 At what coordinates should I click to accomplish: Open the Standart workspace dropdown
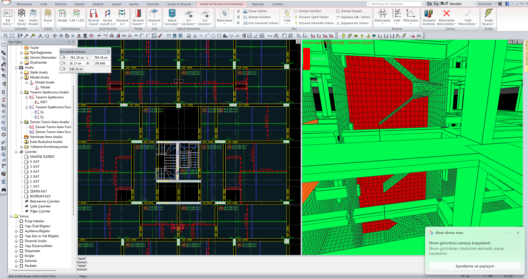pyautogui.click(x=475, y=4)
